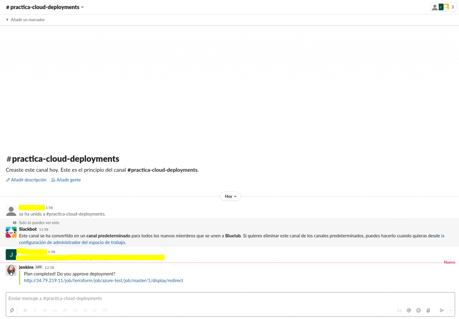Click Añadir un marcador
459x319 pixels.
click(25, 20)
